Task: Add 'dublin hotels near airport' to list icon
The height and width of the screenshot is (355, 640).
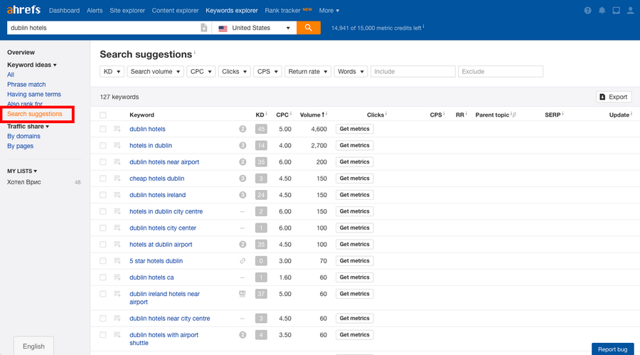Action: tap(117, 162)
